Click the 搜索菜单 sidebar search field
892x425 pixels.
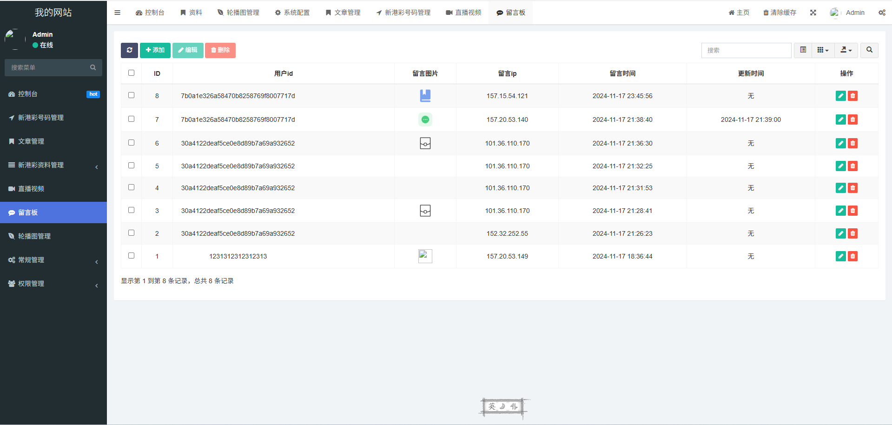49,67
